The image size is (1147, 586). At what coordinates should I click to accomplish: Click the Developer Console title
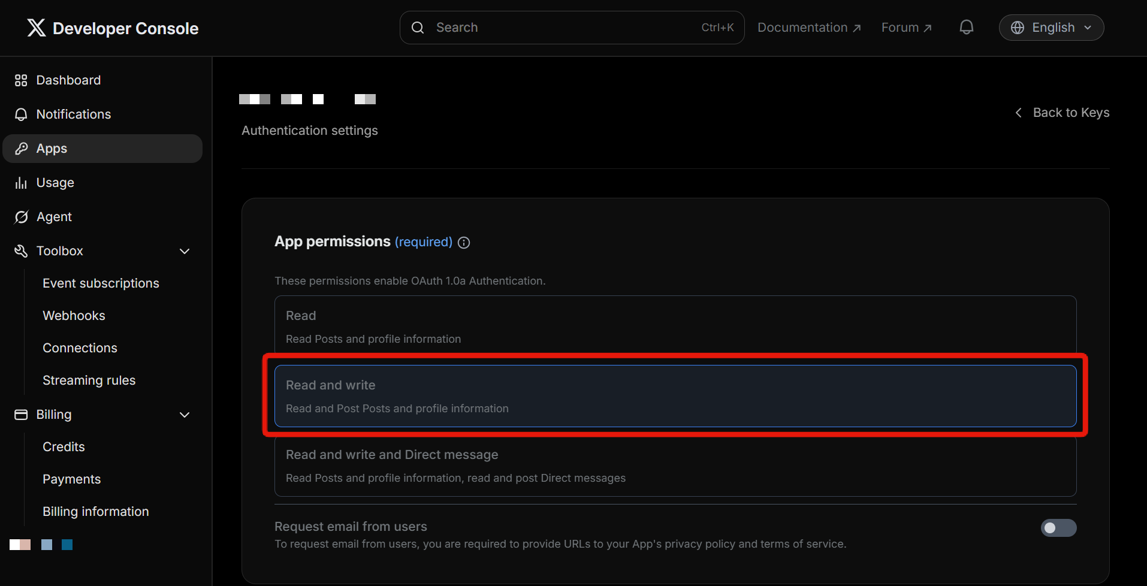pyautogui.click(x=125, y=28)
